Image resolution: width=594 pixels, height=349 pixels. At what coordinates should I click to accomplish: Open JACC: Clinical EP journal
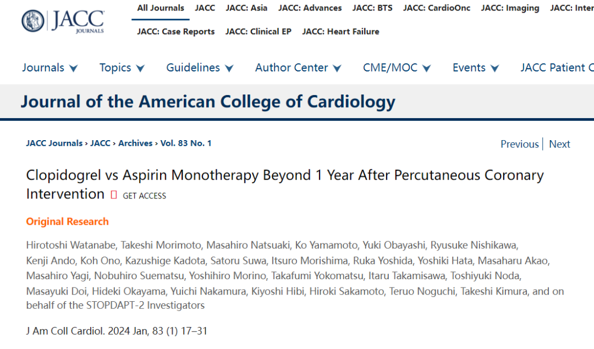[258, 31]
